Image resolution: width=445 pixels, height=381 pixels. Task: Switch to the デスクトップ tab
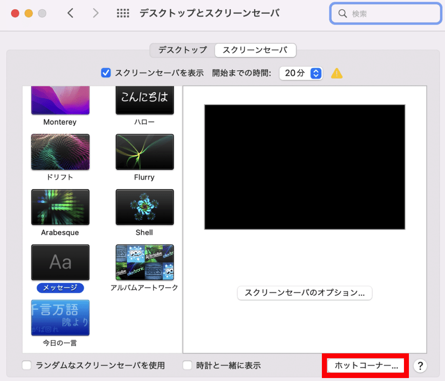point(182,50)
